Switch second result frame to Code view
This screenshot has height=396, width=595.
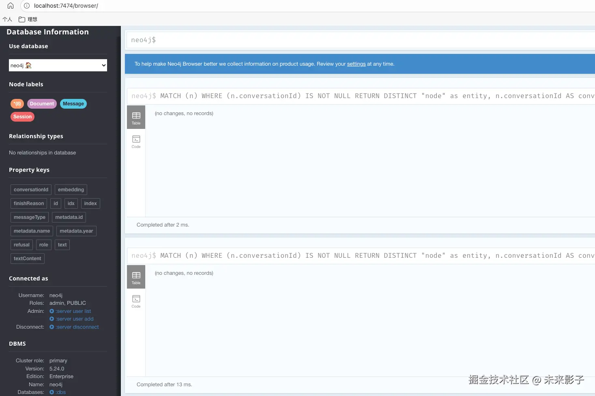(136, 301)
